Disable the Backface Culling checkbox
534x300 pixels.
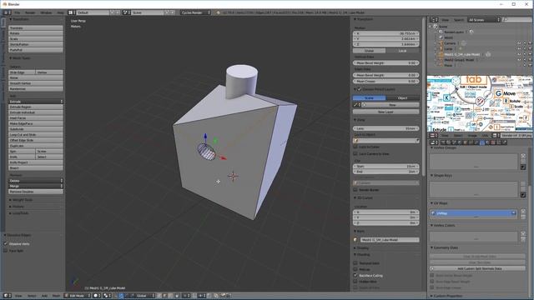(x=355, y=276)
